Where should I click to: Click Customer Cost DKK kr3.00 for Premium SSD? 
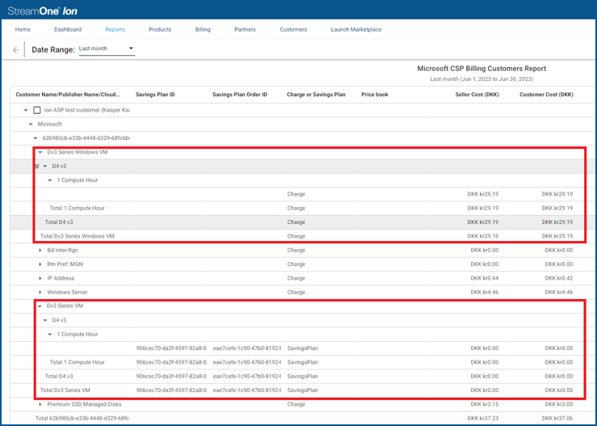(x=558, y=404)
